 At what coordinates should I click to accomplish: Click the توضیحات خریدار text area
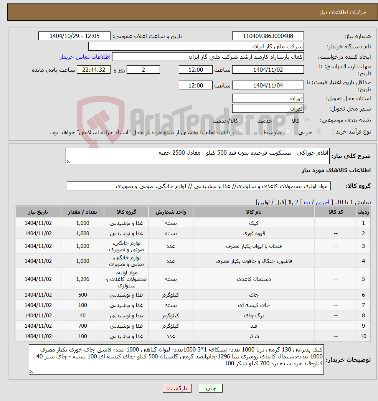(176, 359)
